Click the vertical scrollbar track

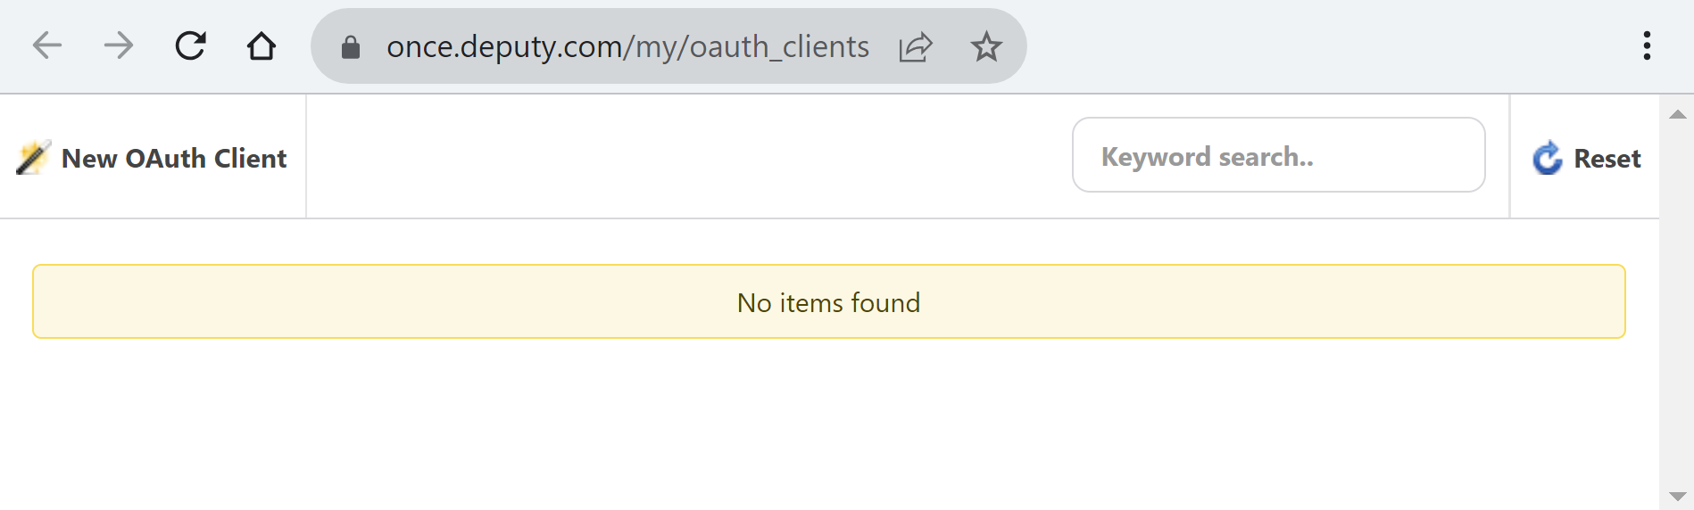tap(1678, 303)
